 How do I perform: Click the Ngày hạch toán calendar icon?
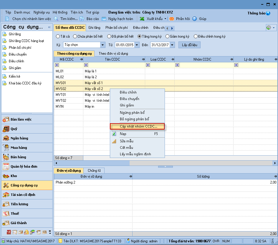coord(104,19)
